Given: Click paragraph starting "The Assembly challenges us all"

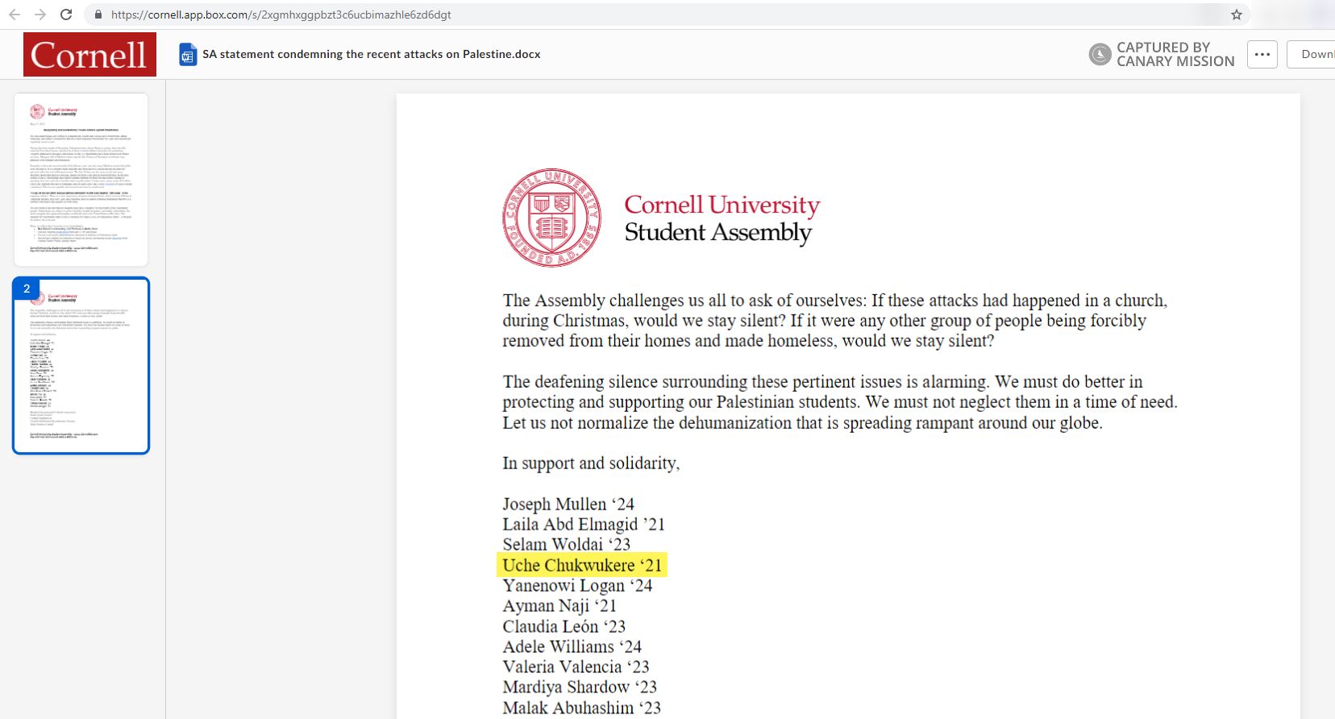Looking at the screenshot, I should click(835, 321).
